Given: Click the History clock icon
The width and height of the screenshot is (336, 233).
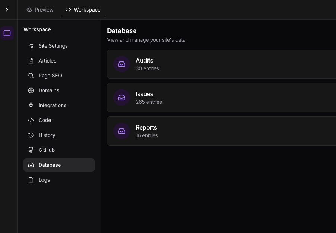Looking at the screenshot, I should click(x=31, y=135).
